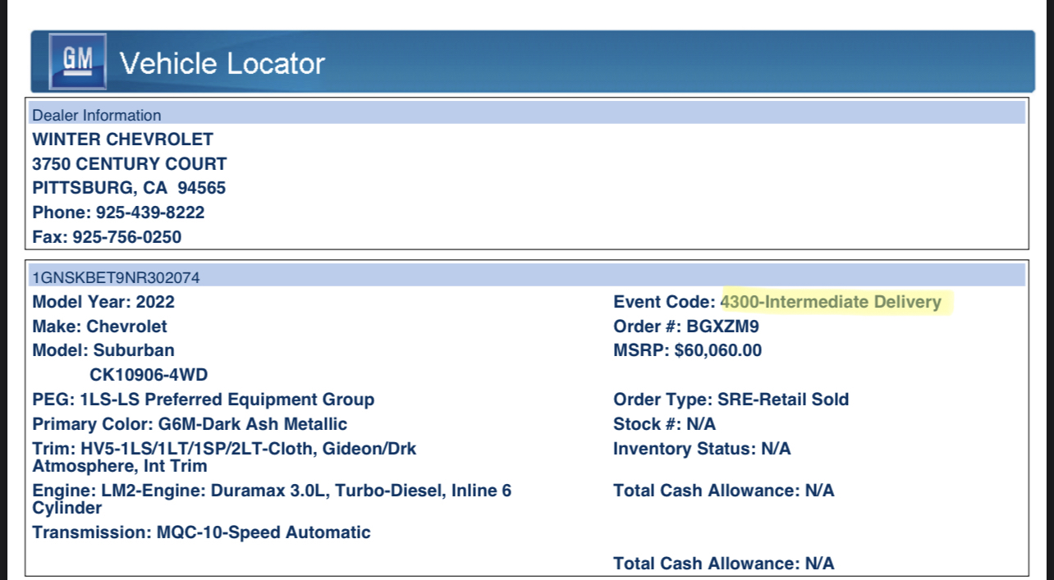
Task: Click the Make: Chevrolet line
Action: coord(99,327)
